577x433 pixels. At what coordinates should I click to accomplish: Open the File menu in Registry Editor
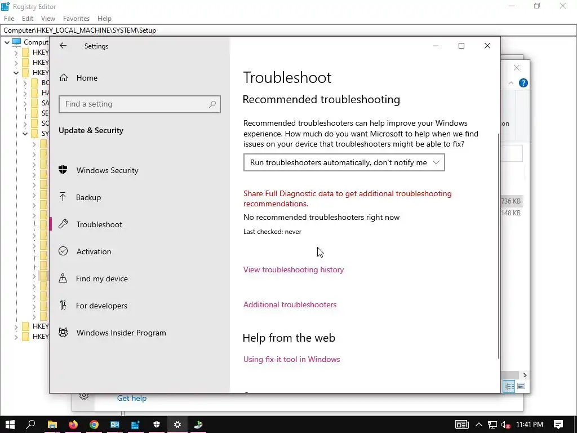coord(9,19)
